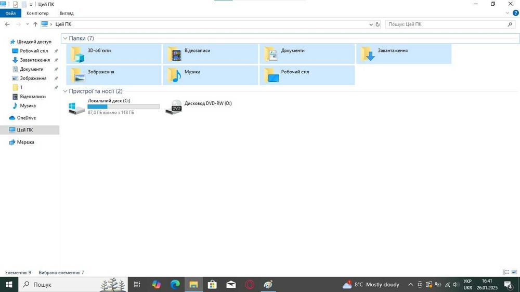Select Цей ПК in navigation pane
The height and width of the screenshot is (292, 520).
tap(30, 130)
